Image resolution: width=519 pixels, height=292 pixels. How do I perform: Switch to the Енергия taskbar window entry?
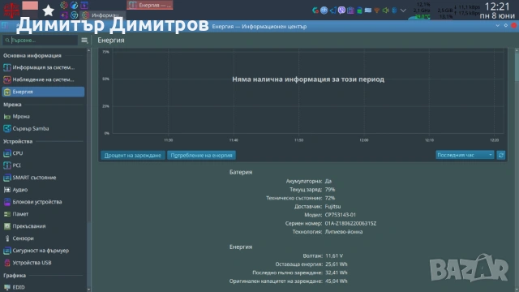[150, 5]
